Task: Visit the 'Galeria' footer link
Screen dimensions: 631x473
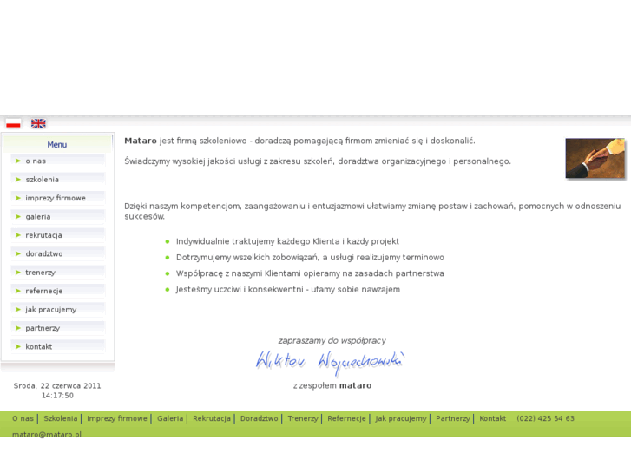Action: (170, 418)
